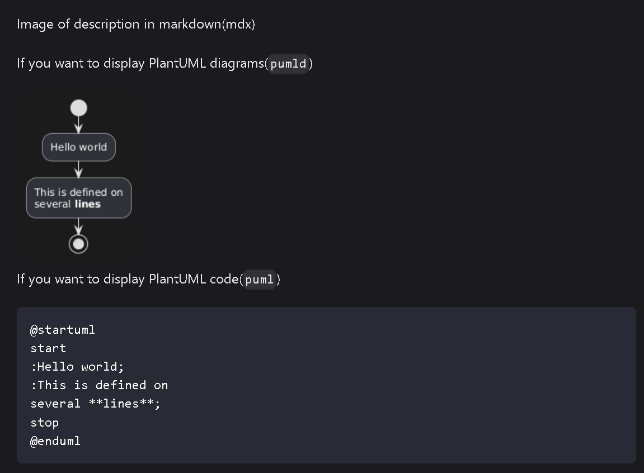Image resolution: width=644 pixels, height=473 pixels.
Task: Click the '@startuml' code line
Action: pos(63,330)
